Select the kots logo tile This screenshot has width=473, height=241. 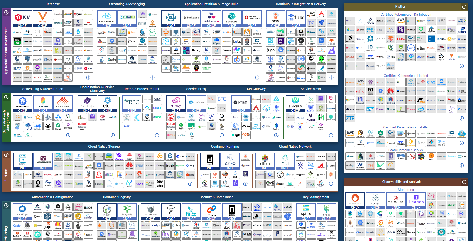click(237, 42)
